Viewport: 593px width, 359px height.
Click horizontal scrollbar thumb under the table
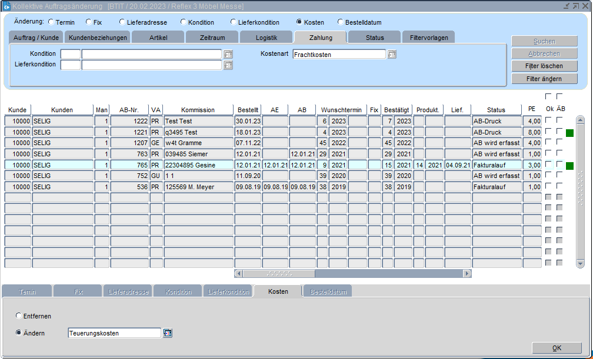pos(279,274)
